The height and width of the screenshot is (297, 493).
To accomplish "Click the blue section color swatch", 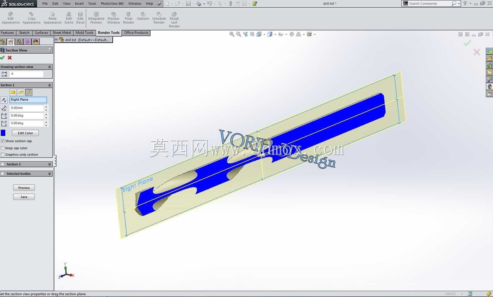I will tap(3, 133).
